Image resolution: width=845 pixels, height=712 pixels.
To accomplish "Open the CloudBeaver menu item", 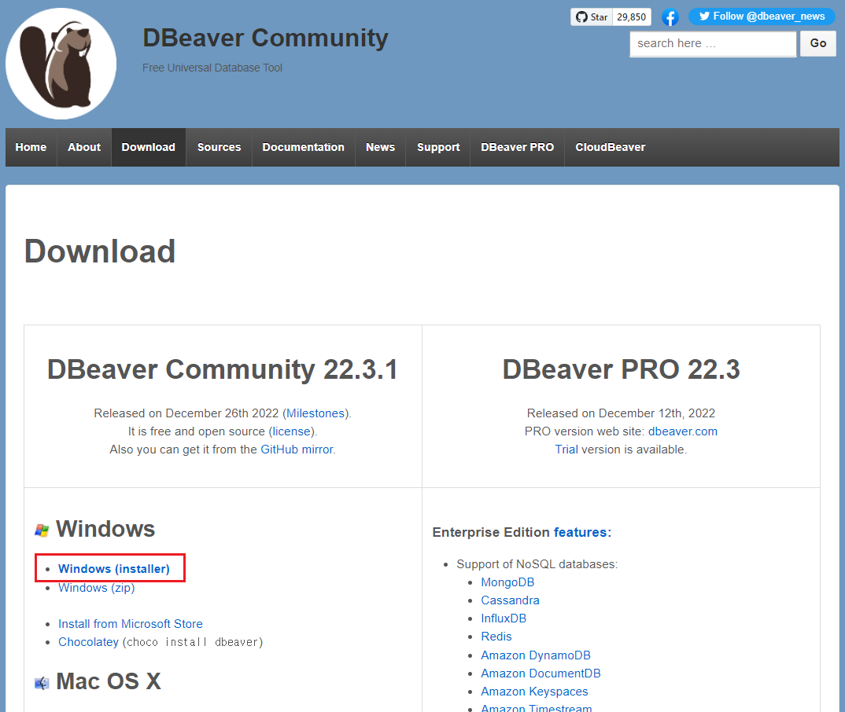I will tap(610, 147).
